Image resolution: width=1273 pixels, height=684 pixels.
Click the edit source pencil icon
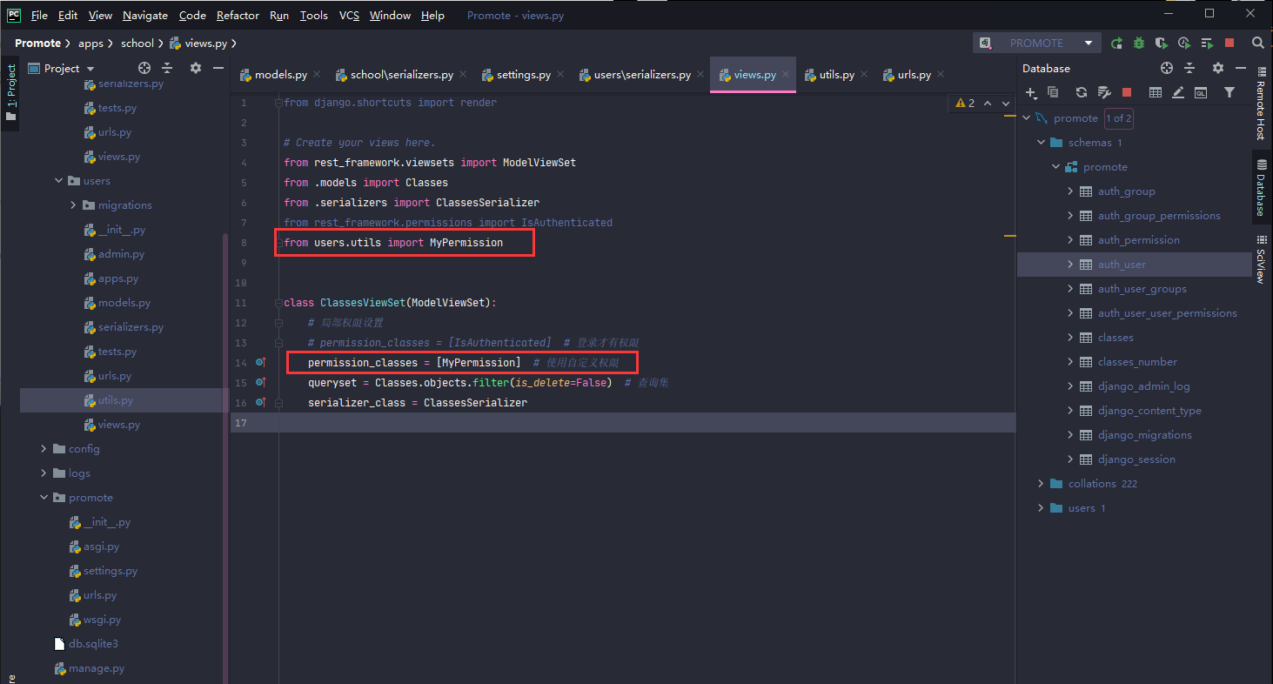coord(1178,92)
